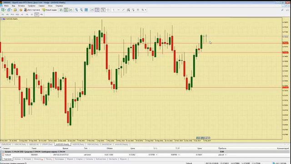Select the vertical line drawing tool
This screenshot has width=291, height=164.
tap(114, 10)
